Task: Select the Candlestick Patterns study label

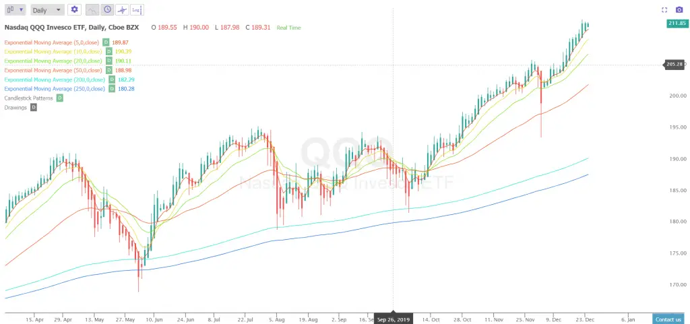Action: (28, 98)
